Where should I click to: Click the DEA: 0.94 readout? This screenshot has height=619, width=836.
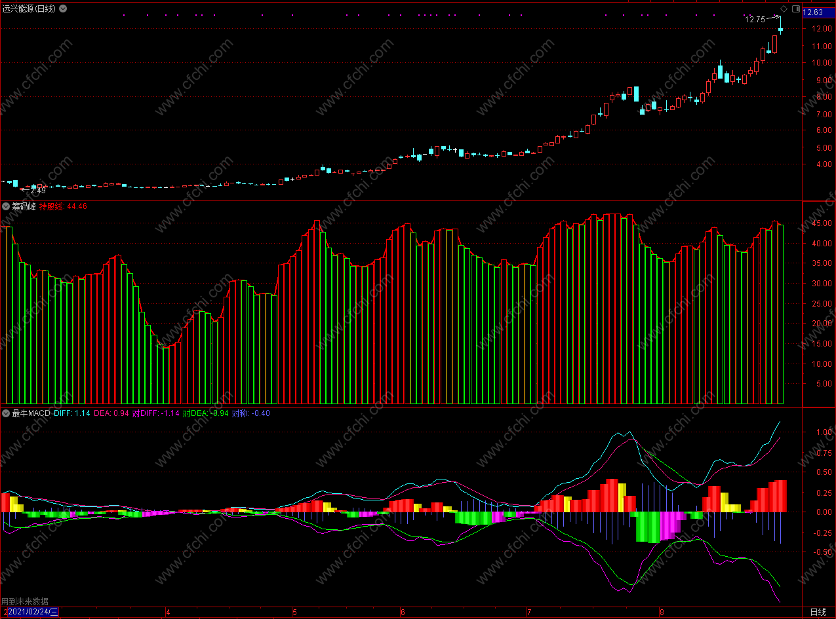pos(111,413)
